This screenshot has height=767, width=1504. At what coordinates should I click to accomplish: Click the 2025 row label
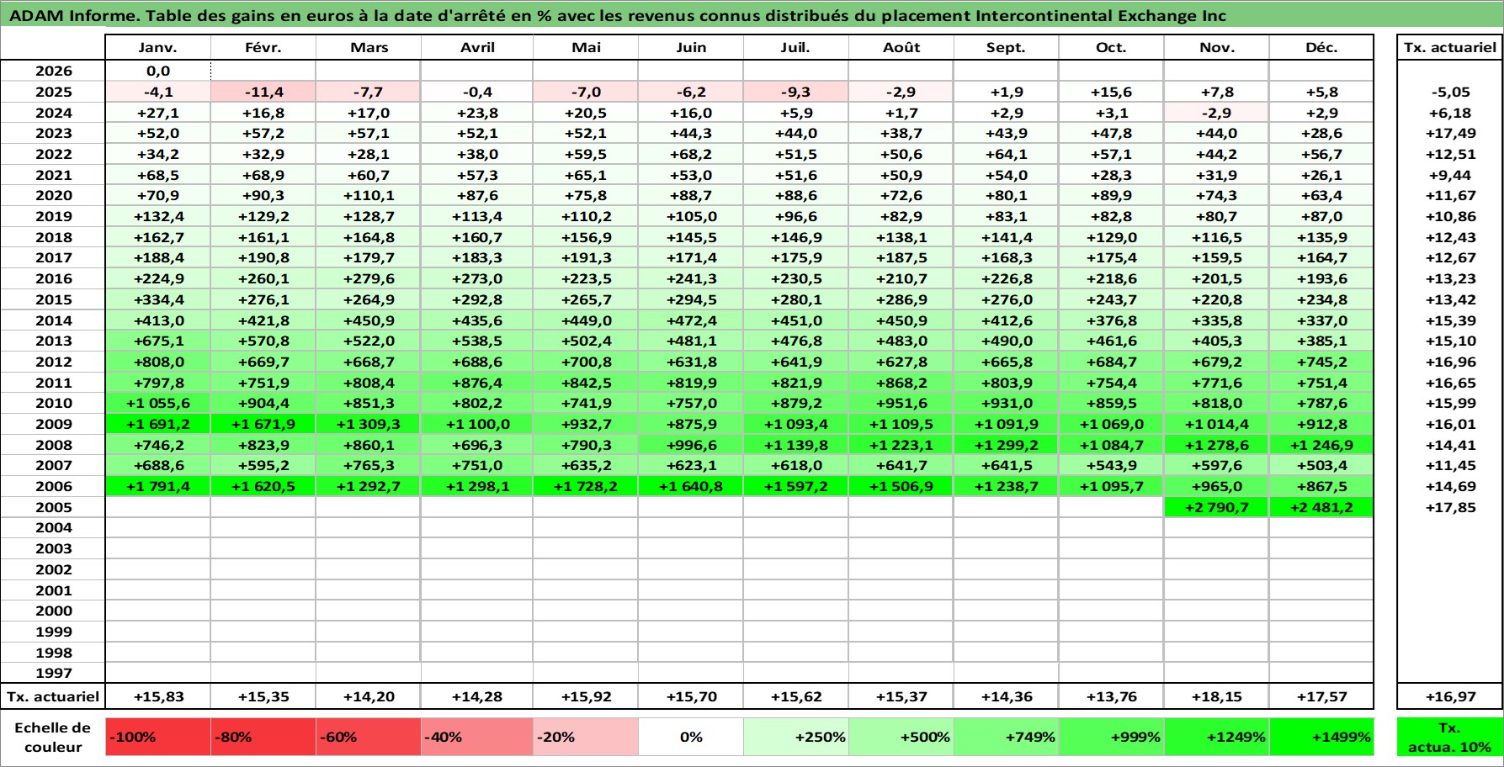click(x=53, y=92)
